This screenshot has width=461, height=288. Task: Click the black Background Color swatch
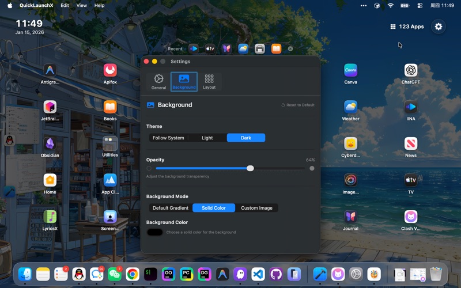(x=154, y=232)
